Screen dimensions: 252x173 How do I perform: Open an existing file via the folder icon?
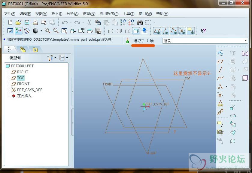click(19, 22)
